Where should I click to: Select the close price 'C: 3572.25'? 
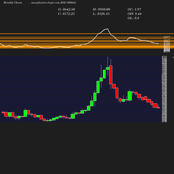tap(66, 14)
